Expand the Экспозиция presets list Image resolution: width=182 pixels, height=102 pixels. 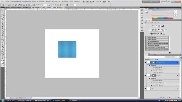click(146, 41)
